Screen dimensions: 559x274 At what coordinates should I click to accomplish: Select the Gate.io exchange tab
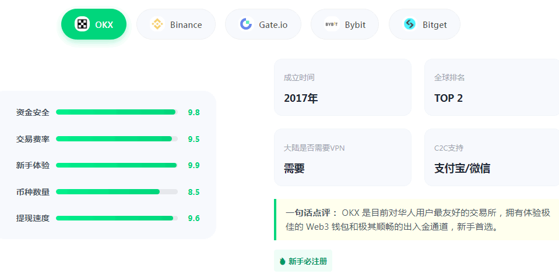point(263,24)
